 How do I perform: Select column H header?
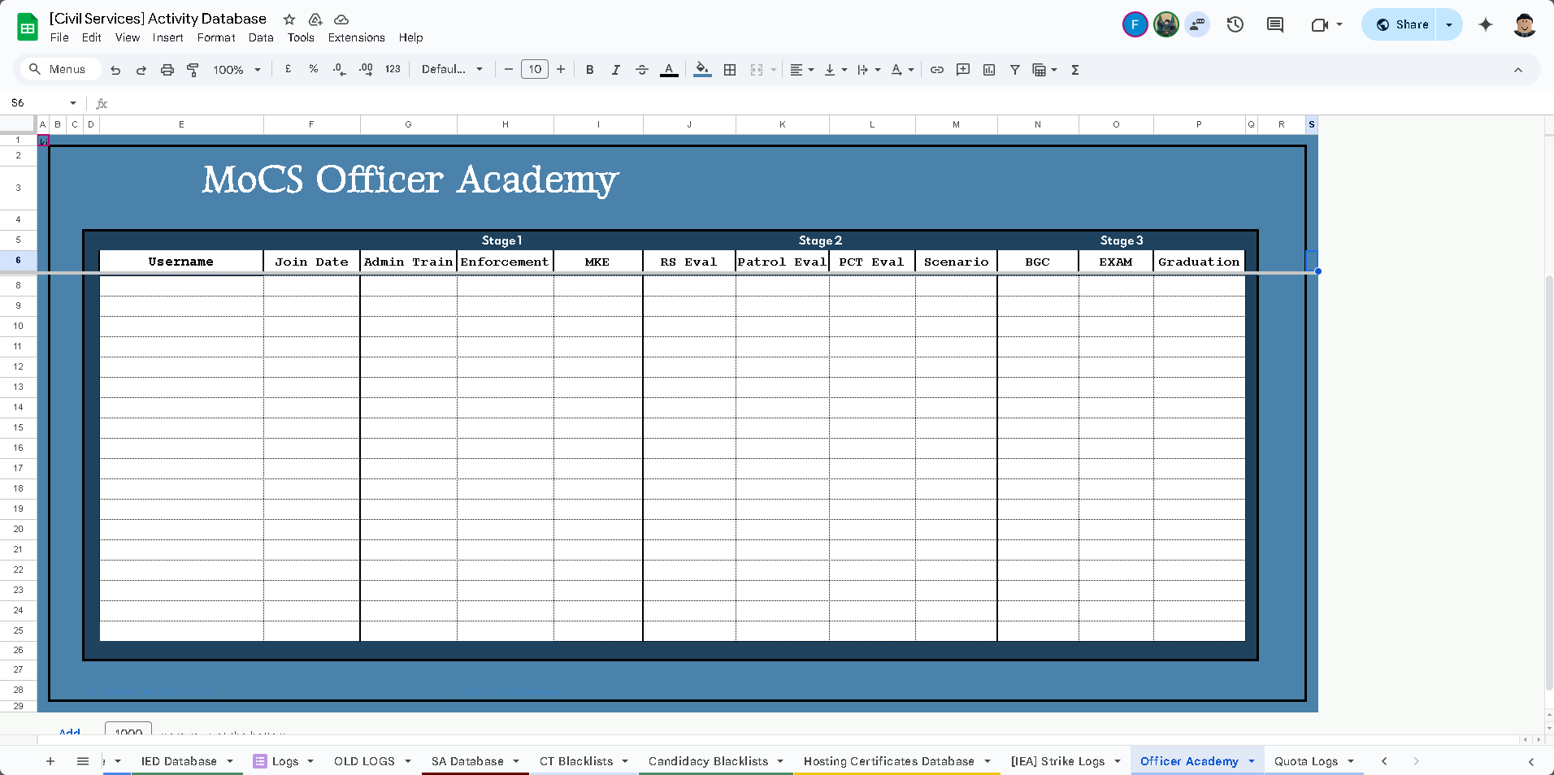(506, 124)
